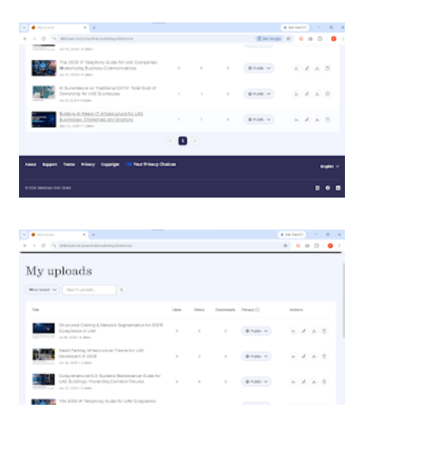
Task: Open the Privacy column info icon
Action: (257, 310)
